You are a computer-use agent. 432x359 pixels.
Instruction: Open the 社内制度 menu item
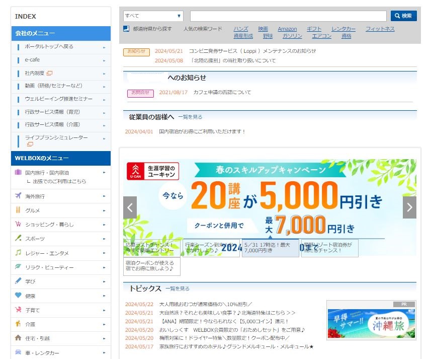pos(61,73)
